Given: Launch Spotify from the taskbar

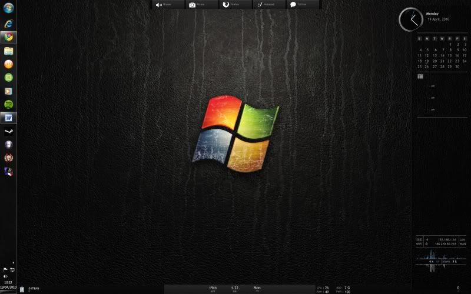Looking at the screenshot, I should [8, 105].
